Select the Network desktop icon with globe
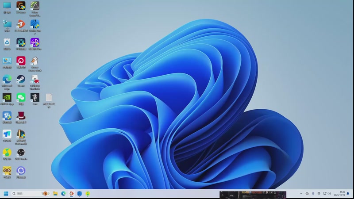354x199 pixels. pyautogui.click(x=7, y=24)
